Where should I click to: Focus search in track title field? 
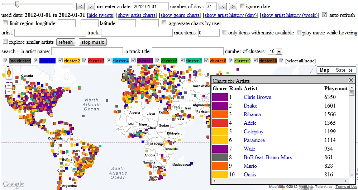click(187, 51)
